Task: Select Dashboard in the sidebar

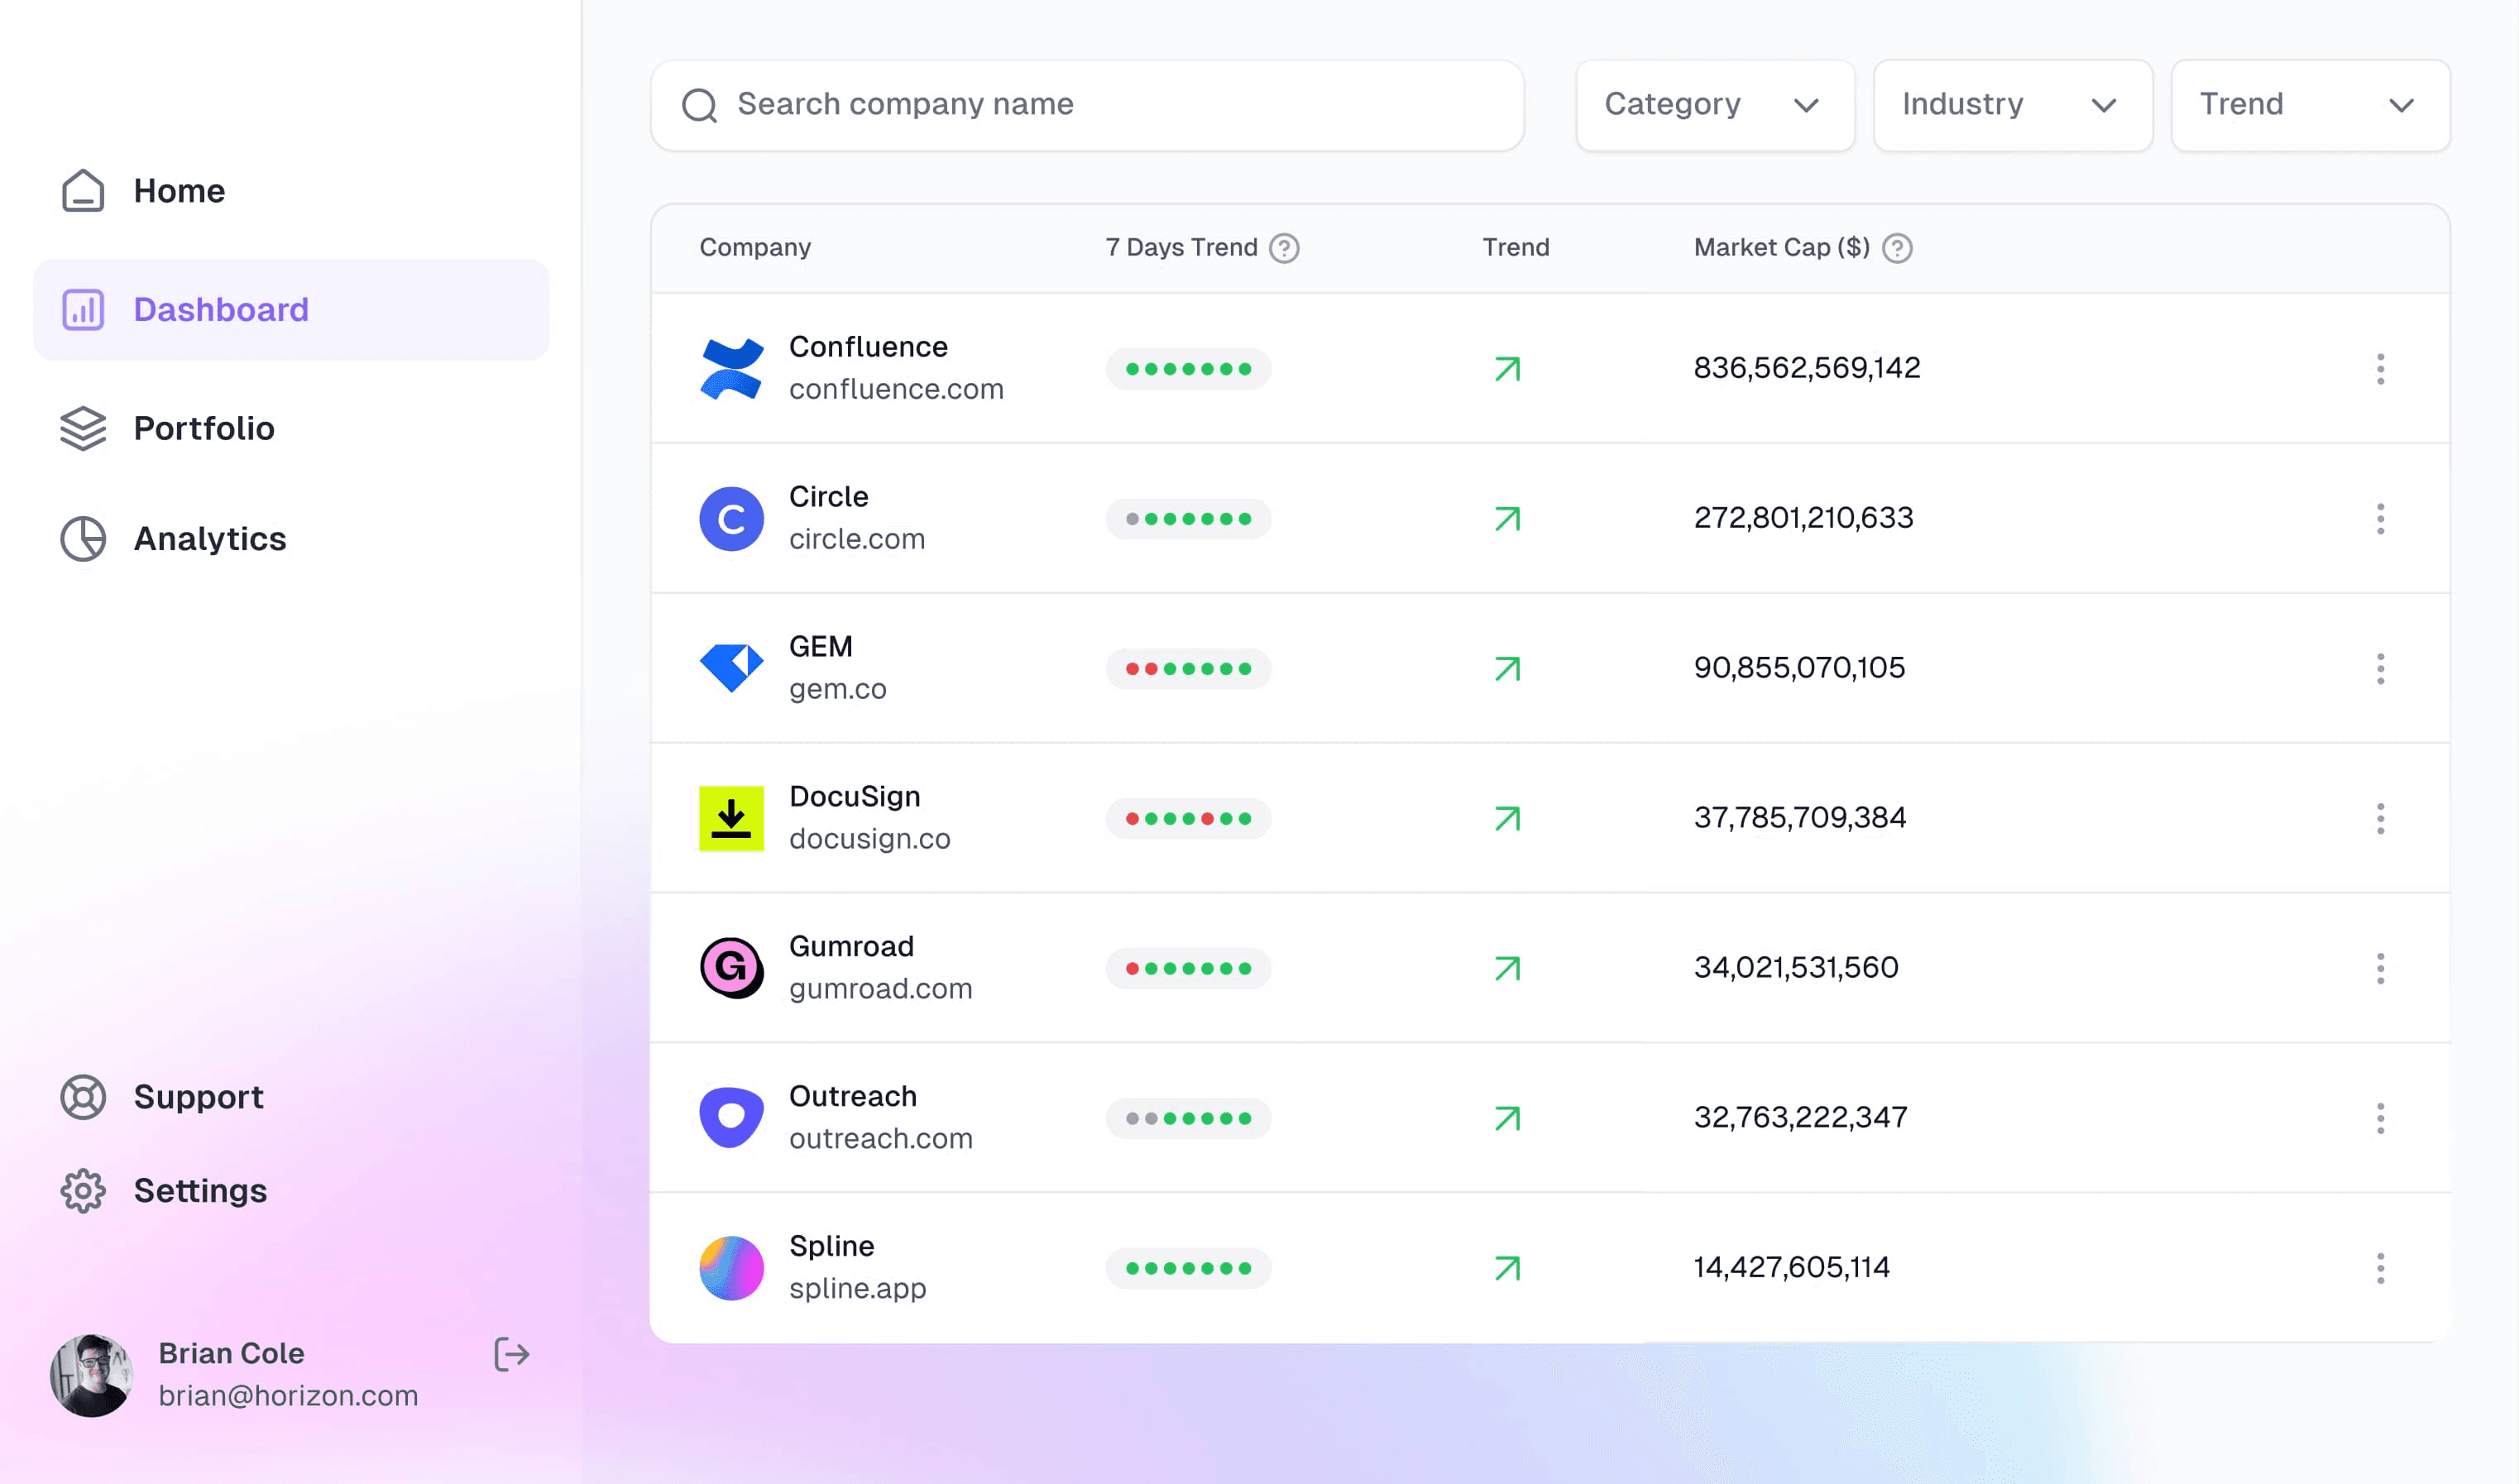Action: [291, 309]
